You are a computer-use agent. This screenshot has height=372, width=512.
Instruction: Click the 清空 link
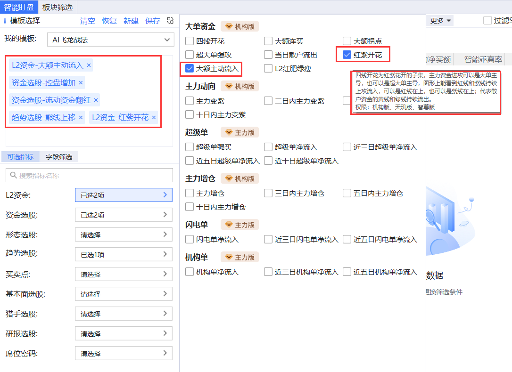(88, 21)
